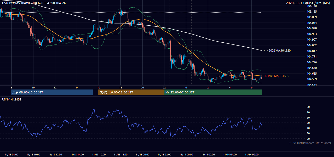Select the 東京 08:00-15:30 JST session bar

52,92
